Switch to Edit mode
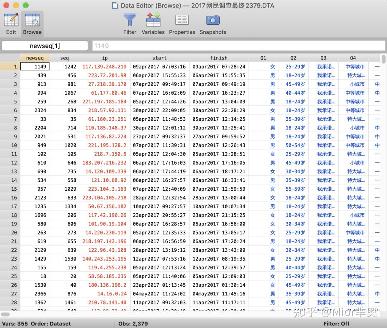Image resolution: width=387 pixels, height=328 pixels. pyautogui.click(x=11, y=23)
